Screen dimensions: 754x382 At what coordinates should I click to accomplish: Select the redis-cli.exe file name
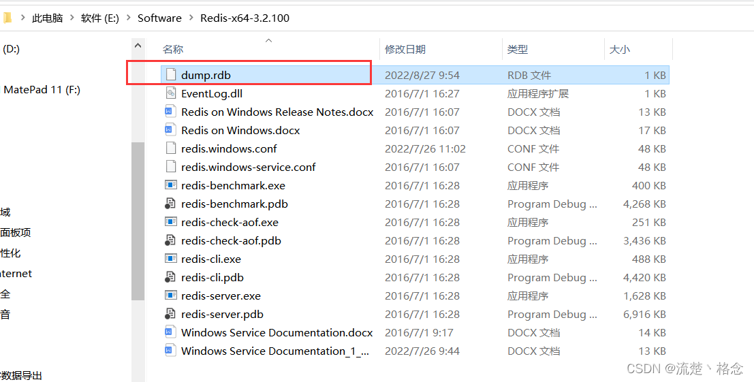tap(211, 259)
